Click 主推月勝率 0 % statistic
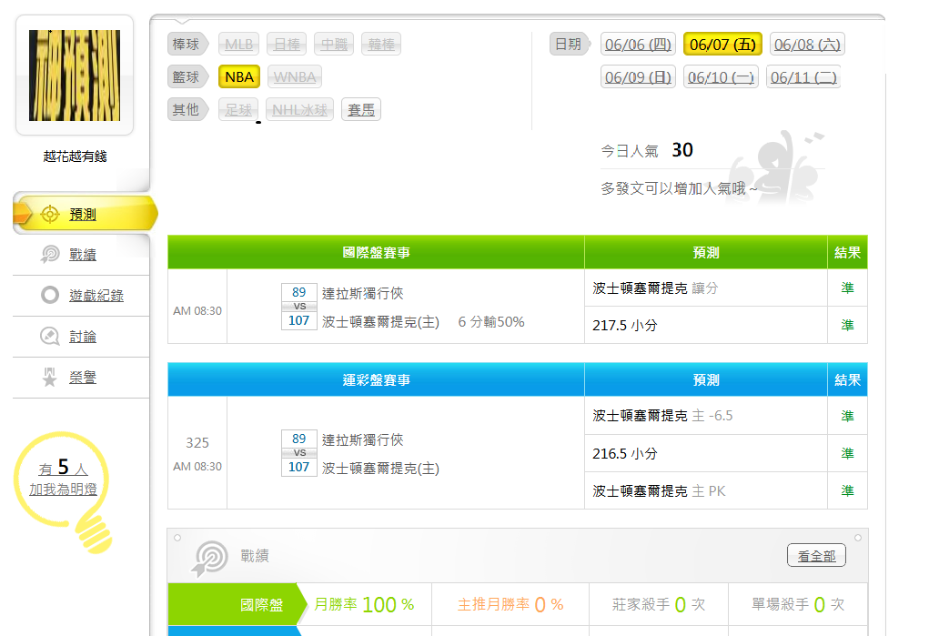This screenshot has height=636, width=939. pos(510,605)
